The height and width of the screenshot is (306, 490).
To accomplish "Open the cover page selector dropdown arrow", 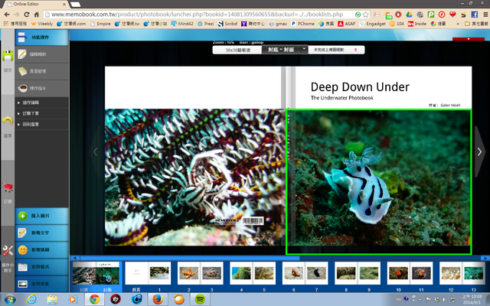I will pos(304,50).
